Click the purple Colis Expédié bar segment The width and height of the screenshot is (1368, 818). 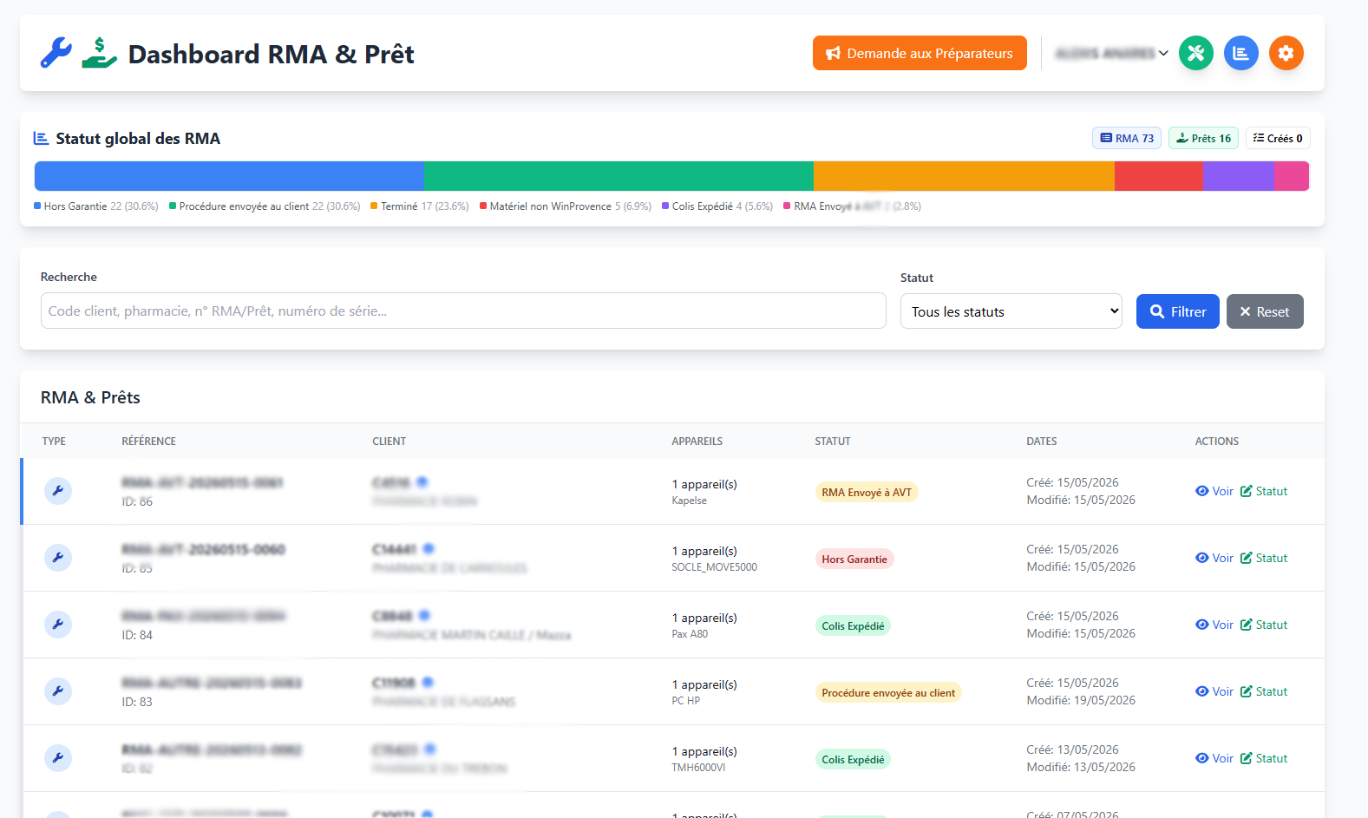pyautogui.click(x=1239, y=176)
